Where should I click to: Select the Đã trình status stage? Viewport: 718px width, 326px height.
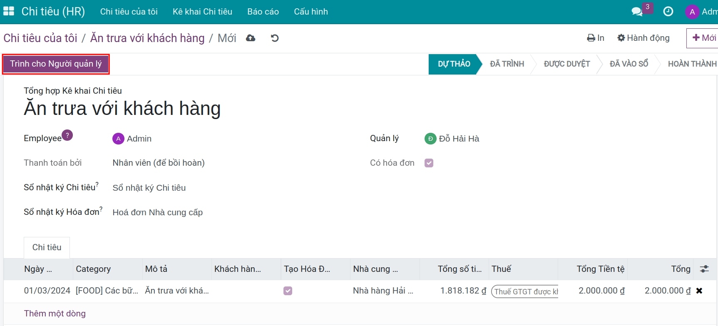click(x=507, y=64)
